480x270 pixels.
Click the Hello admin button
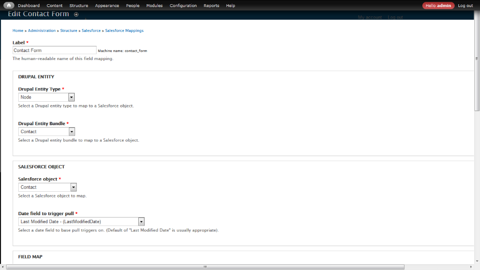point(438,6)
